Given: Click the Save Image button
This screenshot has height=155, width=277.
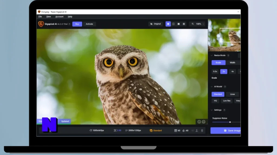Looking at the screenshot, I should (x=226, y=131).
